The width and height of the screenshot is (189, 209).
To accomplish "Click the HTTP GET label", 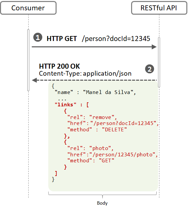I will coord(62,39).
